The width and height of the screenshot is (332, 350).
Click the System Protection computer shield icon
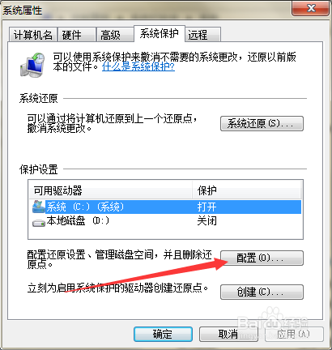pyautogui.click(x=32, y=65)
